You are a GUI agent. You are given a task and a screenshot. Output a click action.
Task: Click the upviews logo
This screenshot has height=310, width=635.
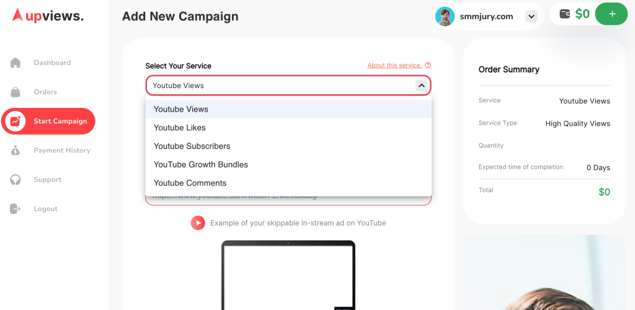[48, 15]
